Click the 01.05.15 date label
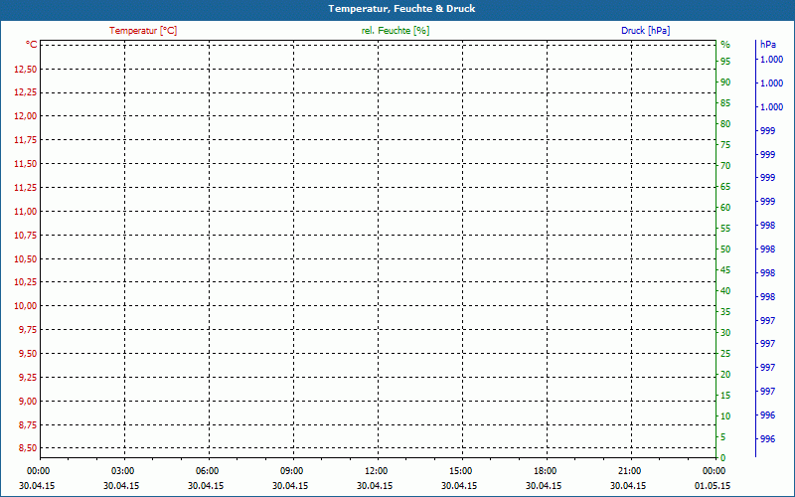Viewport: 795px width, 497px height. 713,486
